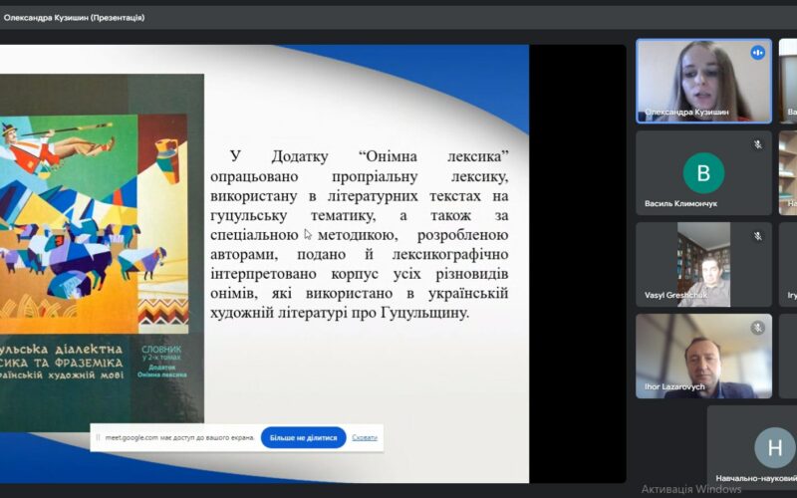
Task: Click the partially visible "Iry" participant tile
Action: pos(790,264)
